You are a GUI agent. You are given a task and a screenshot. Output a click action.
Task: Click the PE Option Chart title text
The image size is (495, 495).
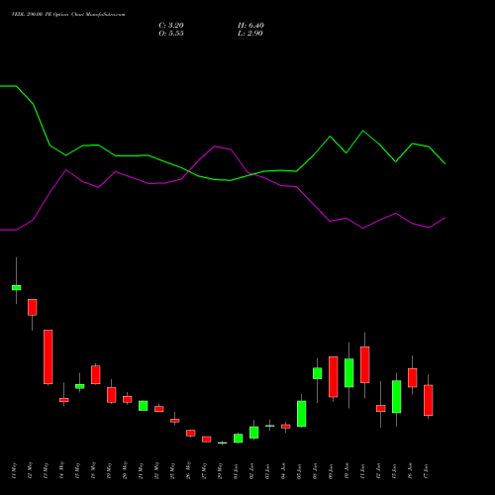(68, 15)
